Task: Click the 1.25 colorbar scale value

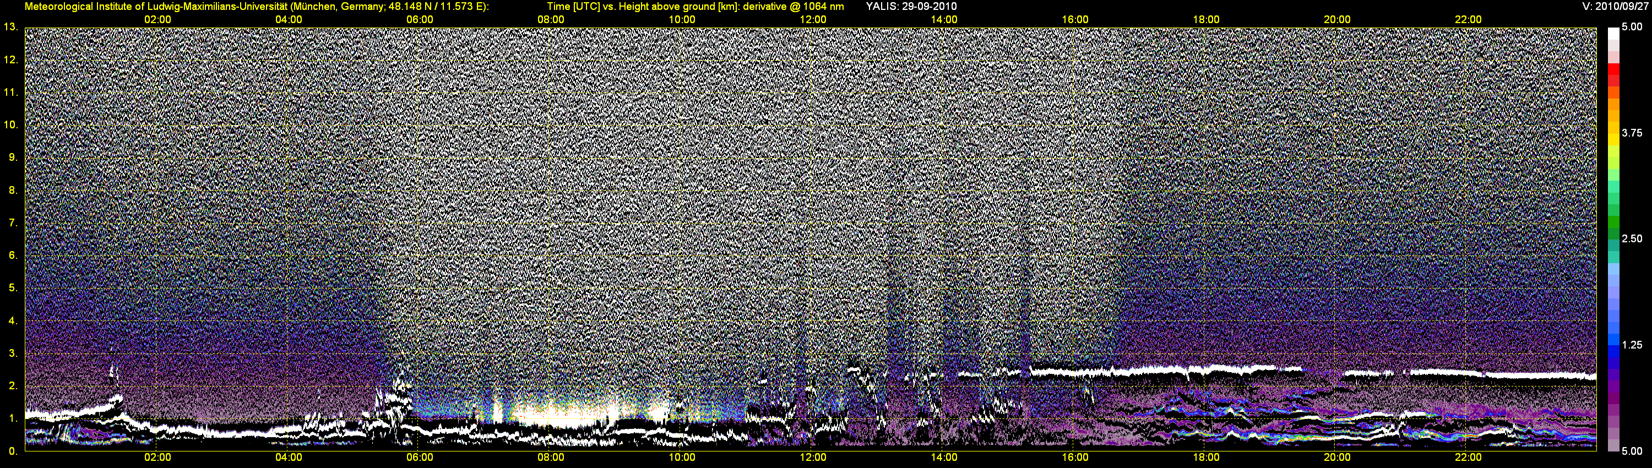Action: point(1632,346)
